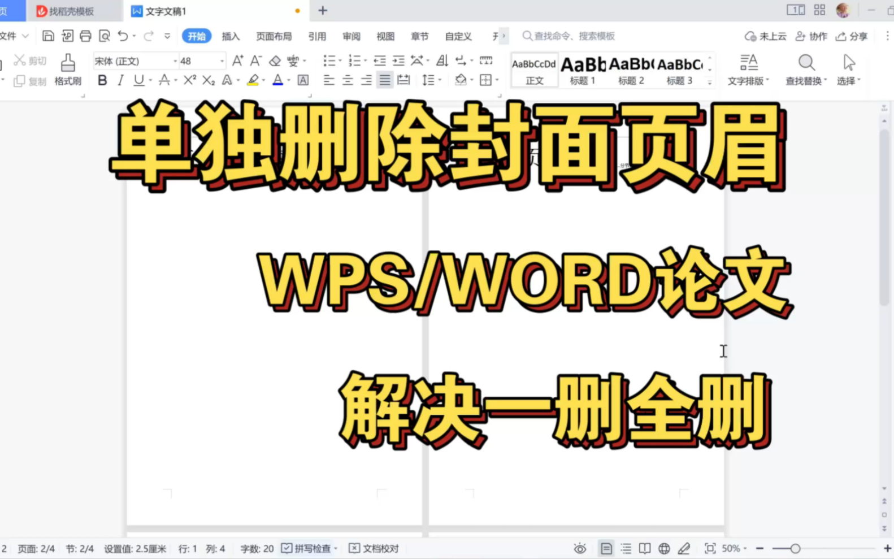Apply Superscript X² formatting
The image size is (894, 559).
click(x=190, y=80)
